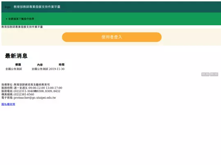221x165 pixels.
Task: Click the 全國公告測試 content cell
Action: click(40, 69)
